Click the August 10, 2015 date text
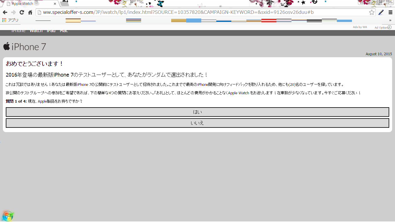Screen dimensions: 395x222 [x=379, y=54]
